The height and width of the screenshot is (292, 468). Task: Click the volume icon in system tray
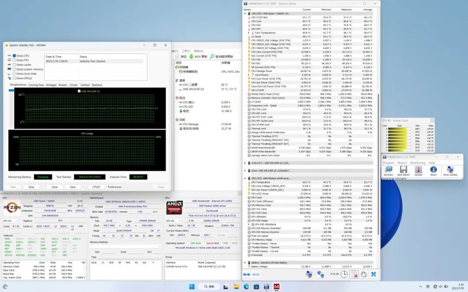pyautogui.click(x=441, y=287)
